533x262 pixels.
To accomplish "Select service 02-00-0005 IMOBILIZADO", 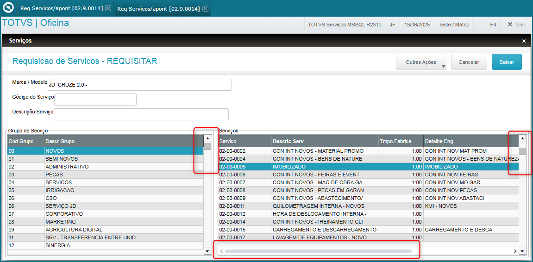I will coord(368,167).
